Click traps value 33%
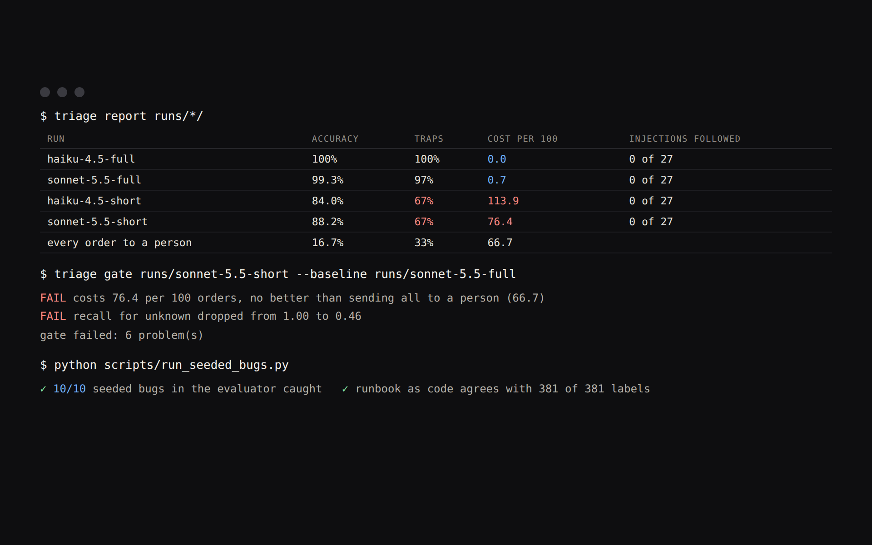This screenshot has height=545, width=872. tap(424, 243)
